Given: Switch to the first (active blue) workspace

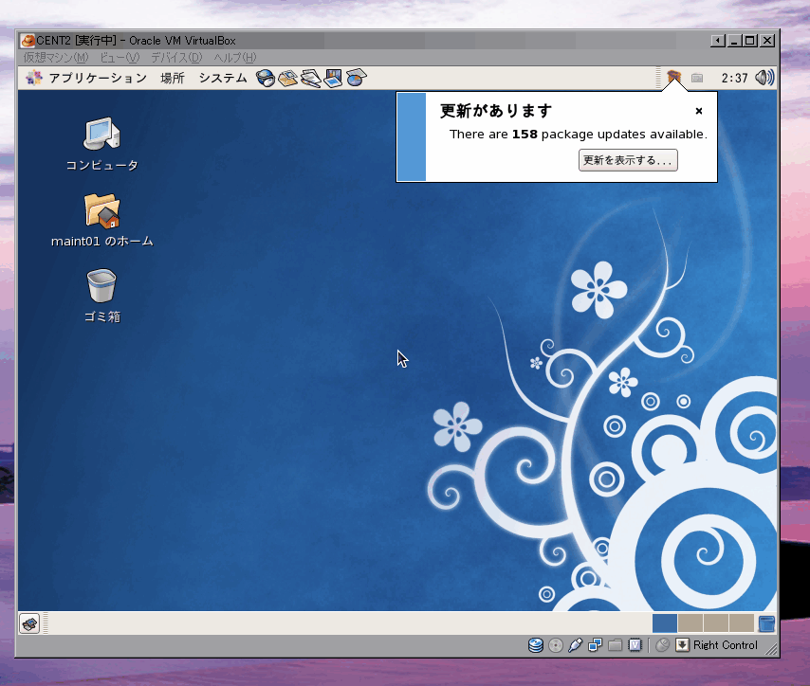Looking at the screenshot, I should click(x=665, y=623).
